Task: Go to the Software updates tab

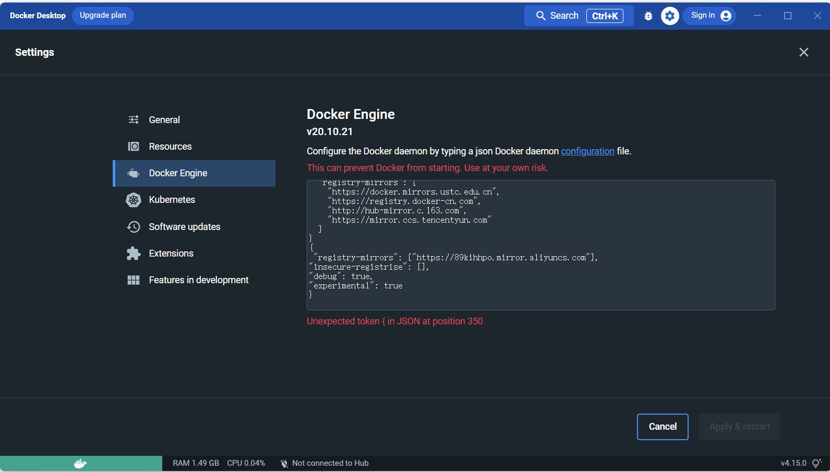Action: point(194,227)
